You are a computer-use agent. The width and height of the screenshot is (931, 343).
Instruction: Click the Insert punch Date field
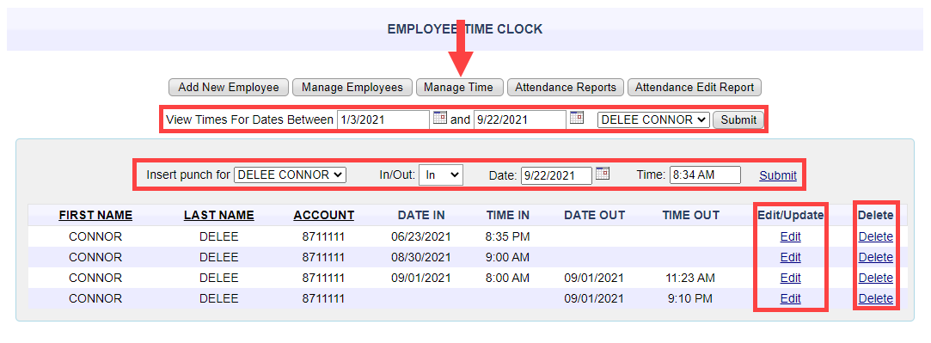point(556,175)
